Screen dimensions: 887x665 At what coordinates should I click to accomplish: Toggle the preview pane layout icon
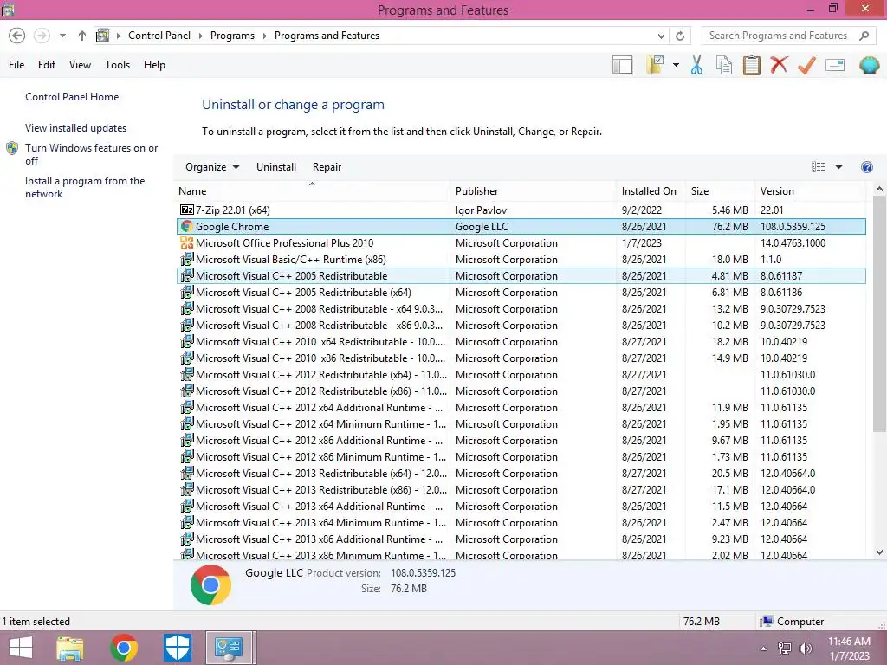click(x=622, y=65)
